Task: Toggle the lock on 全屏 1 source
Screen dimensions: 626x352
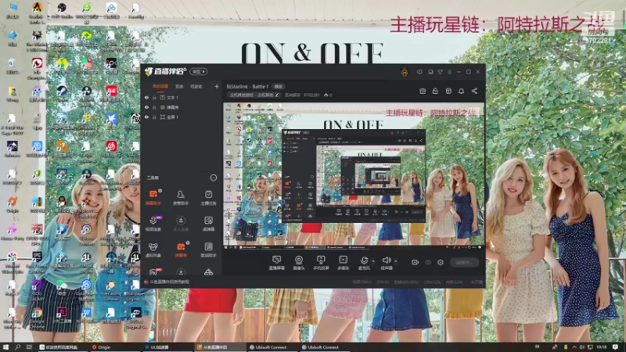Action: (154, 117)
